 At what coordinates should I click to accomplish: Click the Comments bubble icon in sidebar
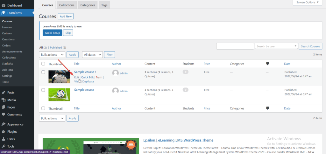(x=4, y=115)
